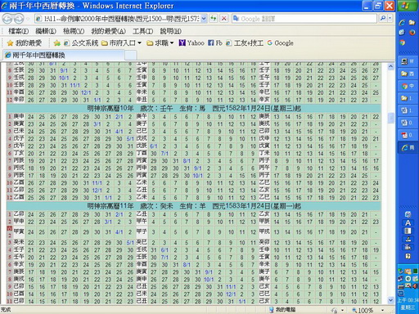Click the address bar URL field

coord(119,19)
